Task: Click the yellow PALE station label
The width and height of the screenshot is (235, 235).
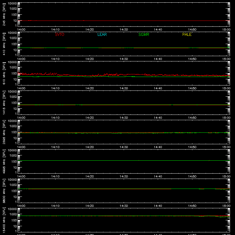Action: click(187, 34)
